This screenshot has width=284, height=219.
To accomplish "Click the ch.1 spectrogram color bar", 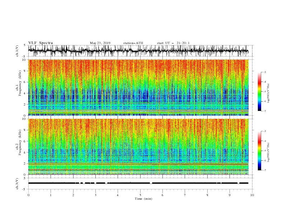I will pos(259,91).
